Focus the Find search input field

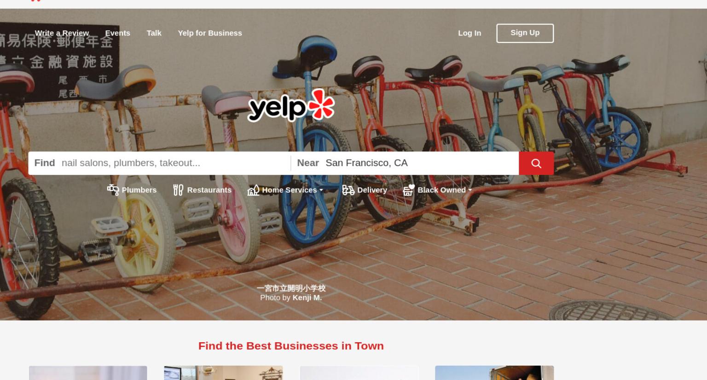tap(173, 163)
